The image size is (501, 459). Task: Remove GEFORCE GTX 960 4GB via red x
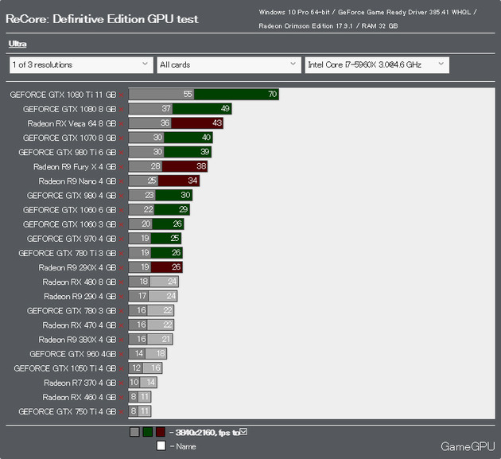(121, 354)
